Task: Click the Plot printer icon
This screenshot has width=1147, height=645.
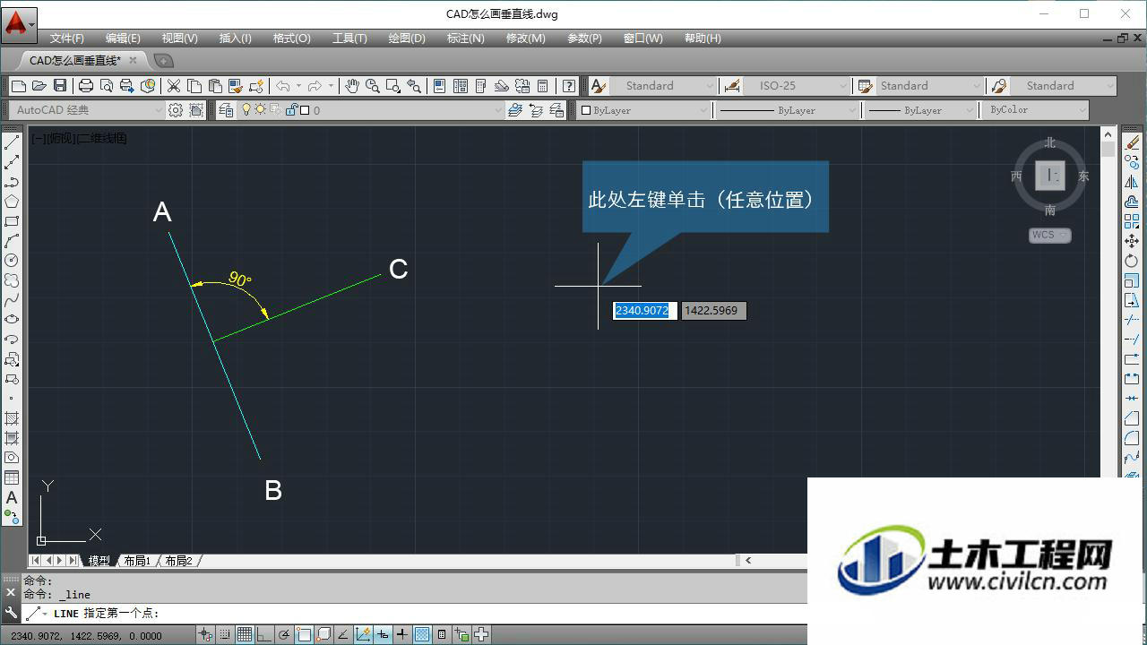Action: [86, 86]
